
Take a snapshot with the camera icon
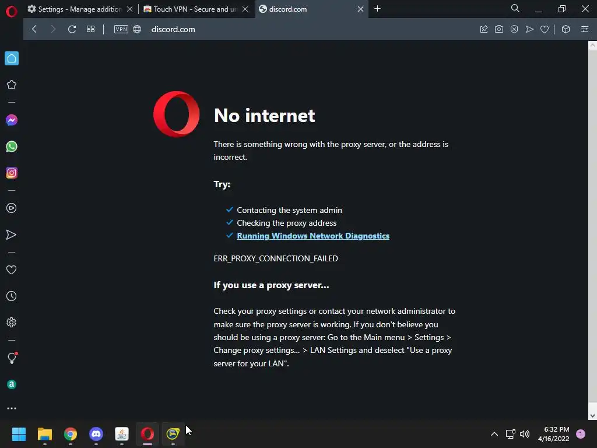[x=499, y=29]
